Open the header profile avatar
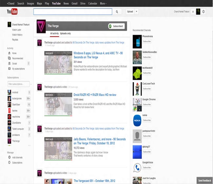Image resolution: width=213 pixels, height=184 pixels. (198, 12)
